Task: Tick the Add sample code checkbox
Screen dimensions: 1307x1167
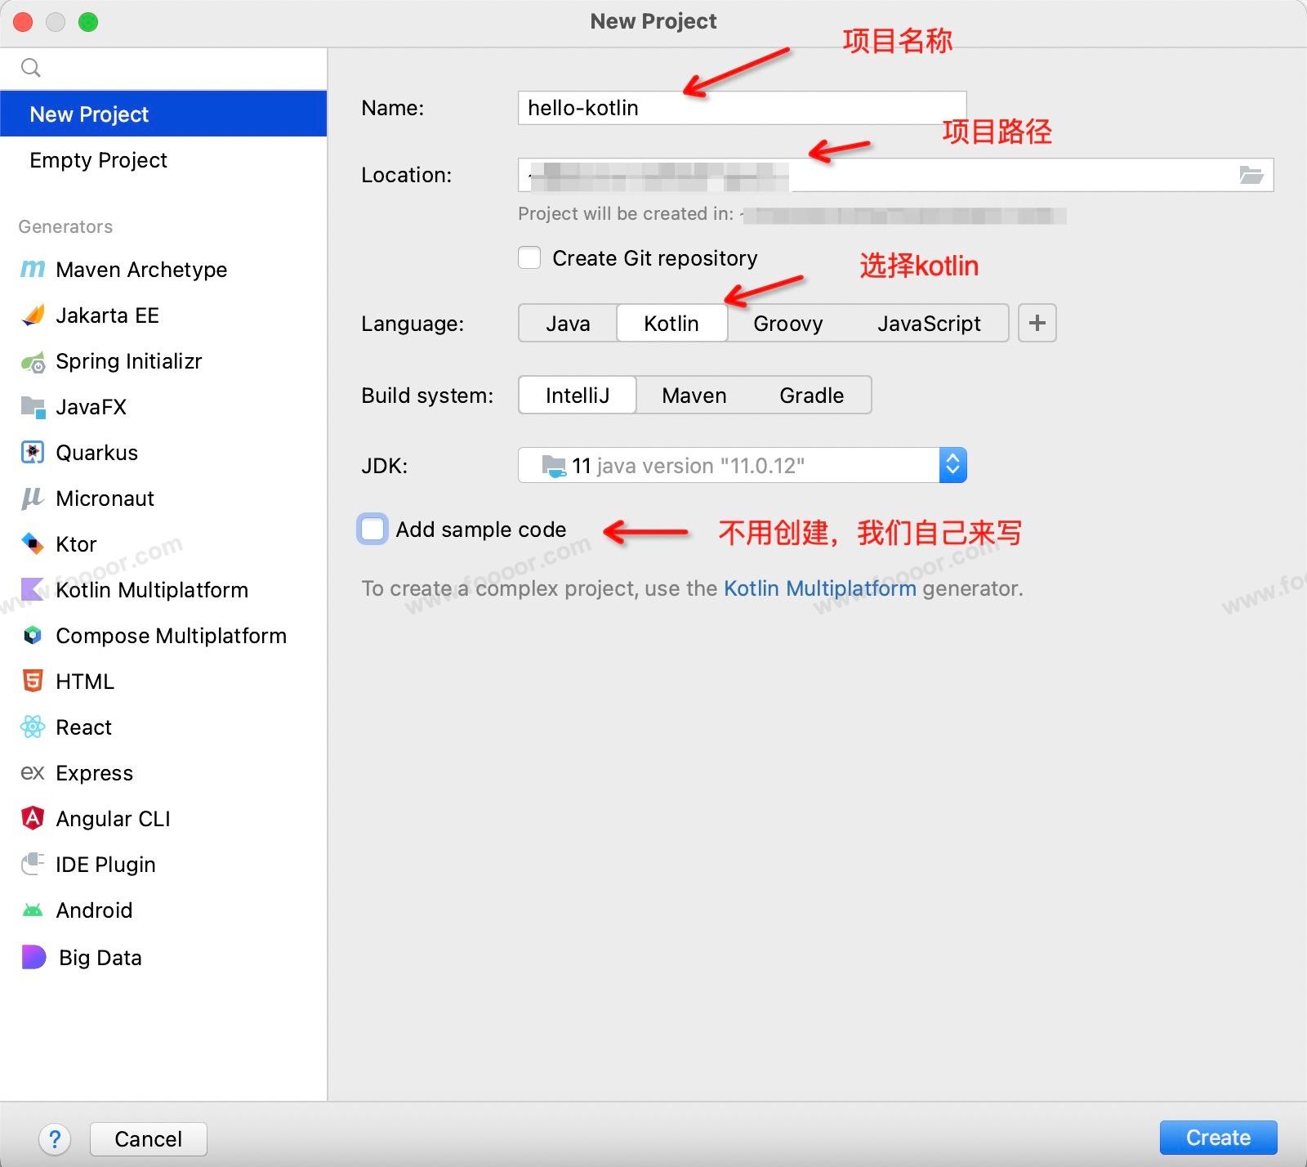Action: click(372, 530)
